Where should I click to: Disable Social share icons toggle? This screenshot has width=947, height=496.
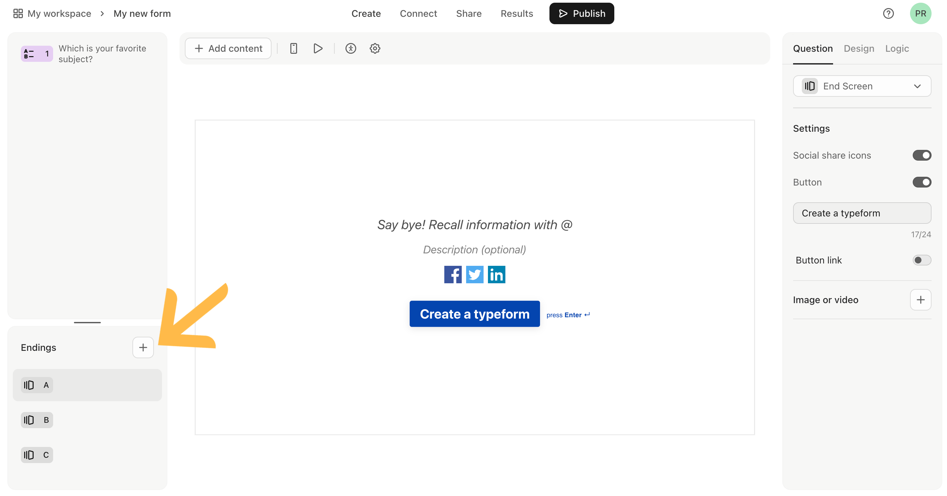click(922, 155)
